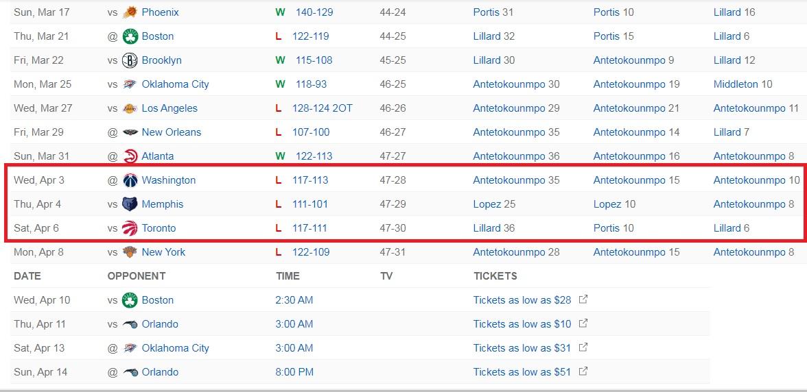Click Tickets as low as $31 link
The image size is (807, 392).
[522, 348]
